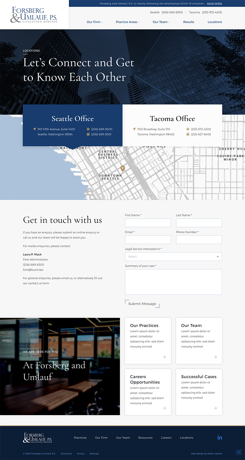245x460 pixels.
Task: Click the LinkedIn icon in footer
Action: click(219, 437)
